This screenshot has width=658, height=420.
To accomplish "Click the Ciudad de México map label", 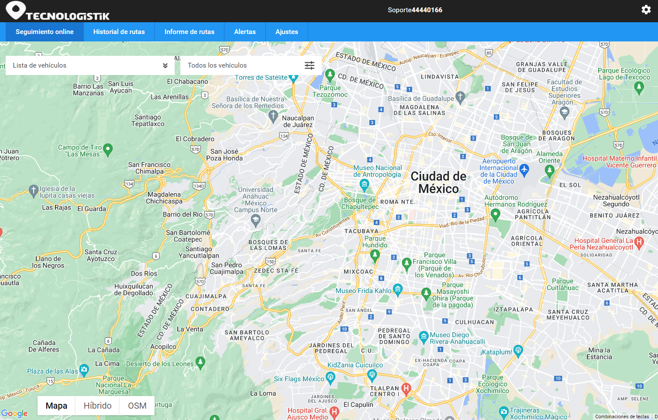I will tap(438, 182).
